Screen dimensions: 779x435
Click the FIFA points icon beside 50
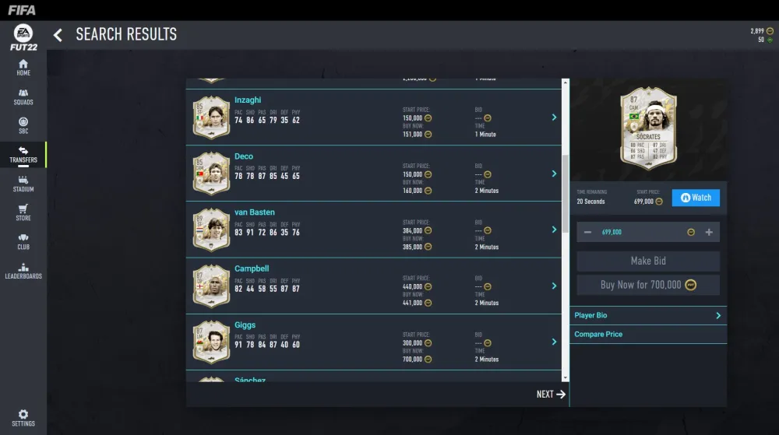pos(770,40)
